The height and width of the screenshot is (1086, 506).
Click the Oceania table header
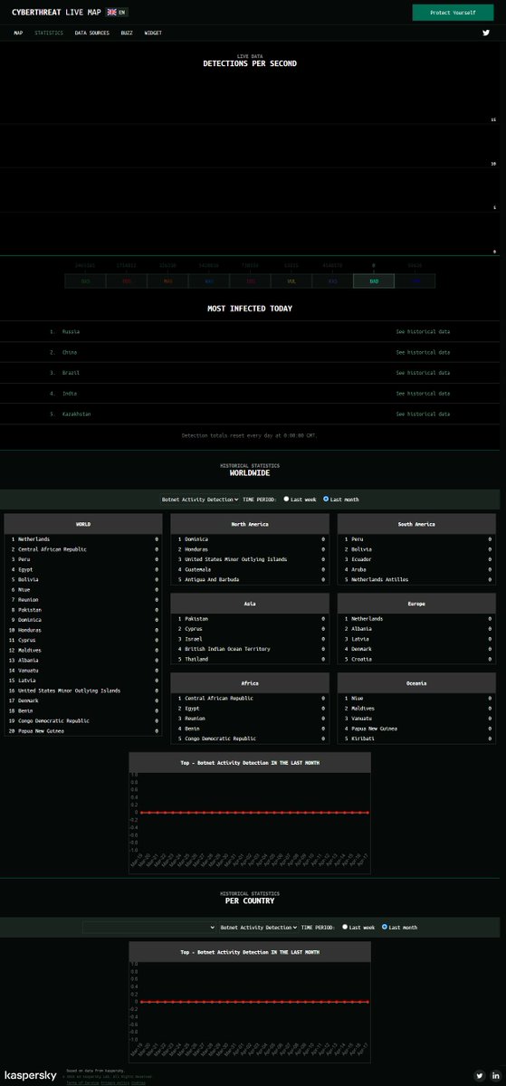416,683
